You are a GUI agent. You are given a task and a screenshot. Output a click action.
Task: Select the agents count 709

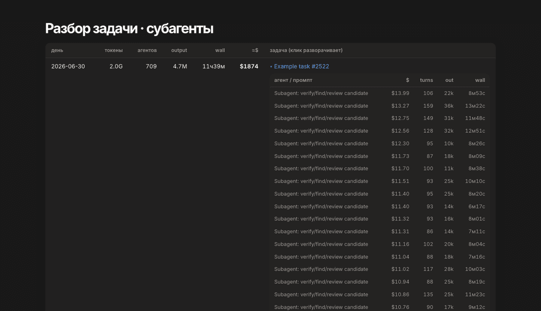(151, 66)
